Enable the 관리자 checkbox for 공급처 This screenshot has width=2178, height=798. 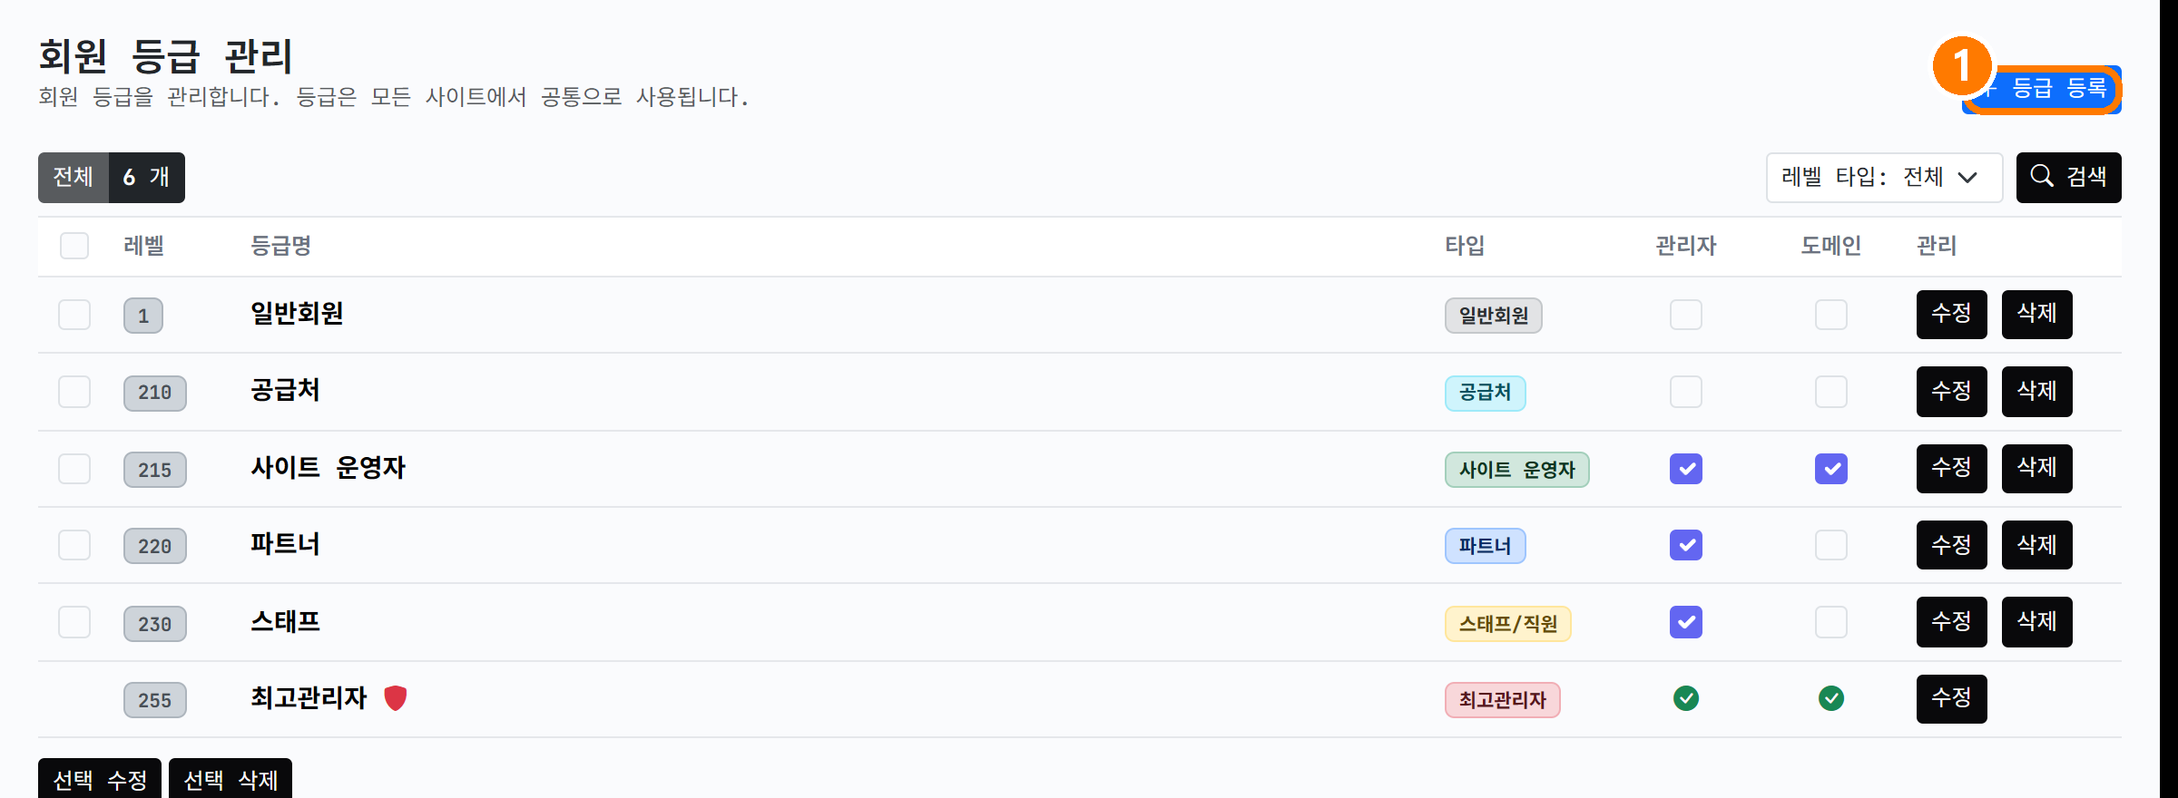pyautogui.click(x=1686, y=392)
